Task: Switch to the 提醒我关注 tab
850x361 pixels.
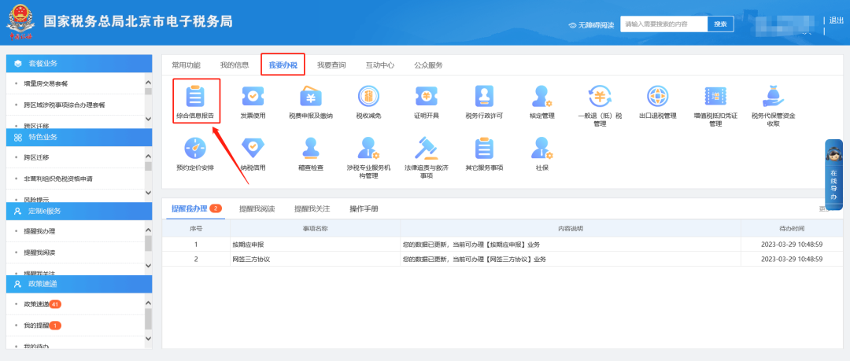Action: (x=312, y=208)
